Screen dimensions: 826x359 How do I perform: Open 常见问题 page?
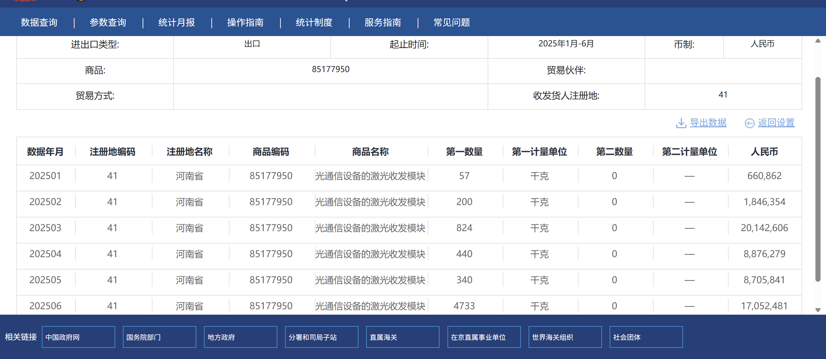click(452, 22)
